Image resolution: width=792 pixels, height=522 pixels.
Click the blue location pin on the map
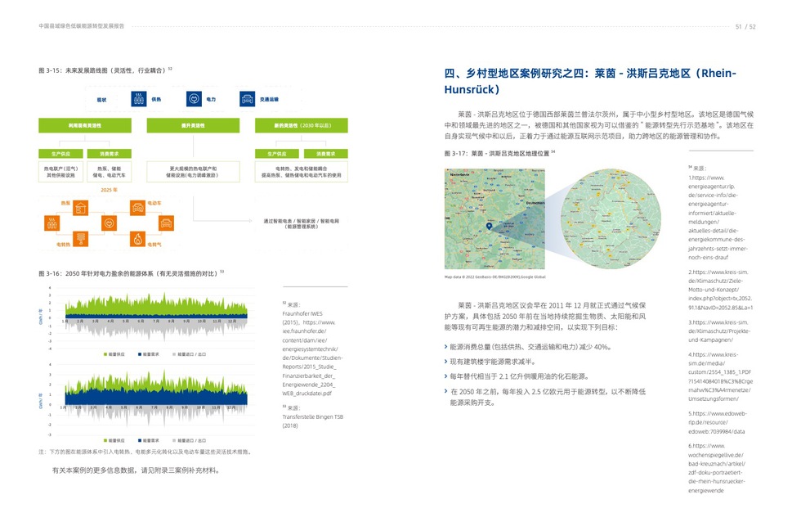(x=488, y=226)
